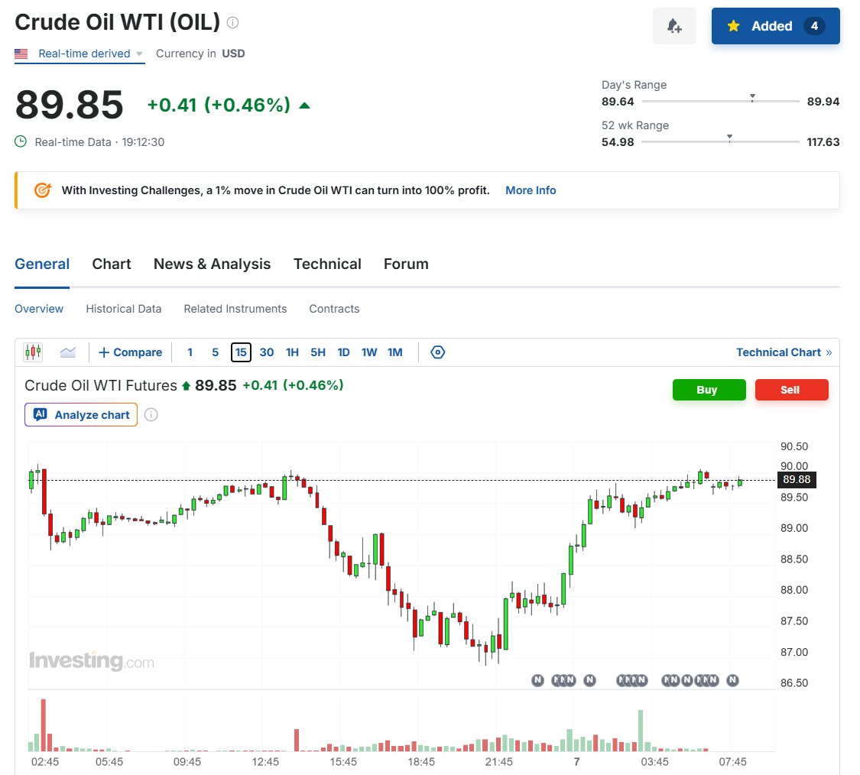Select the 1M timeframe

pos(395,352)
